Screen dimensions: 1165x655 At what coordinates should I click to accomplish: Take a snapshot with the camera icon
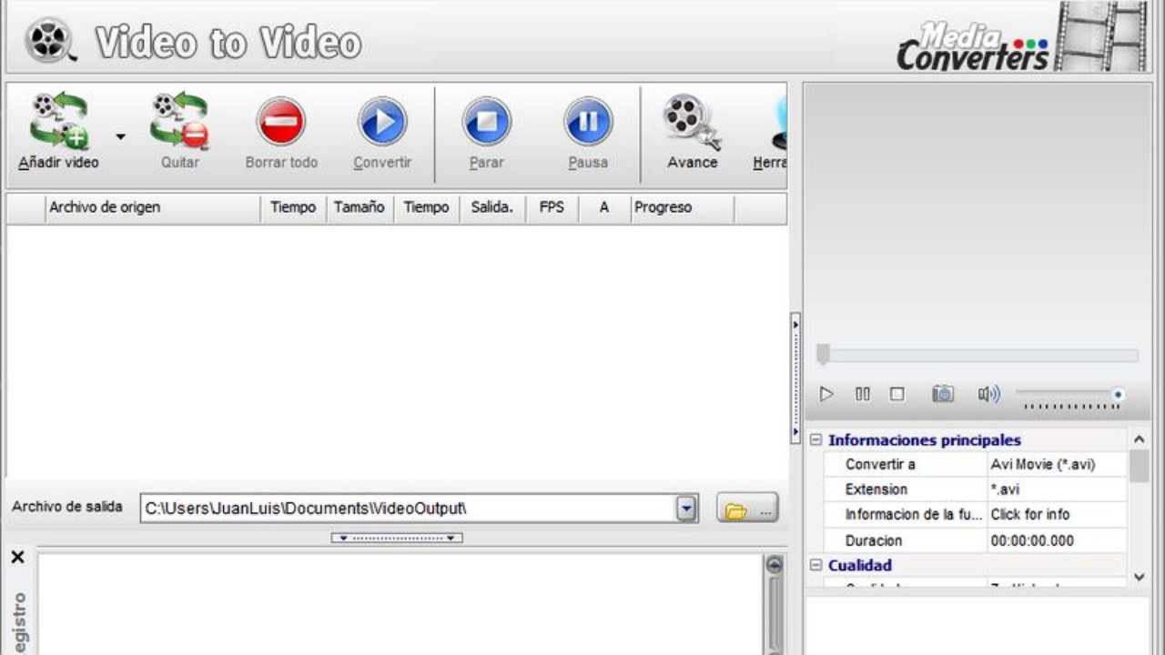[943, 394]
